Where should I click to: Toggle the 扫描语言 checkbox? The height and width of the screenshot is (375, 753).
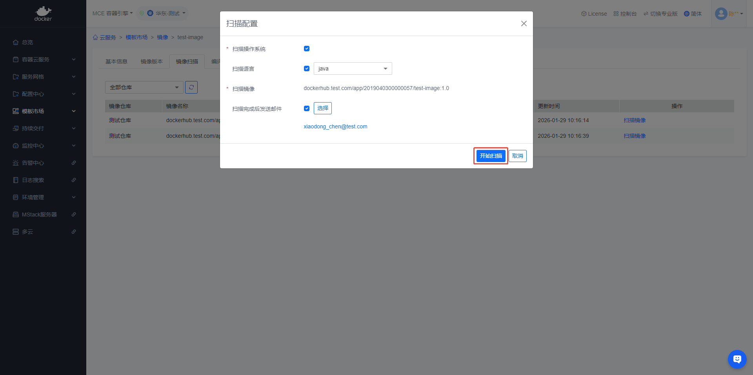point(307,69)
